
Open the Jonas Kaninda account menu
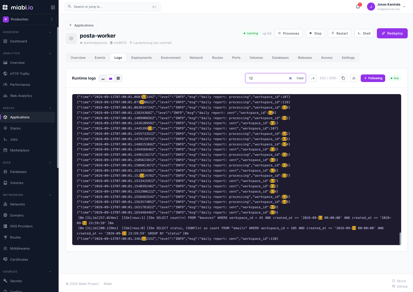point(386,7)
